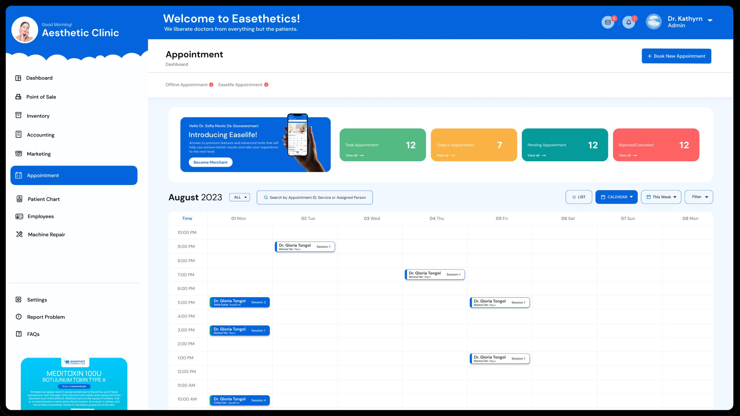The image size is (740, 416).
Task: Open the This Week range dropdown
Action: tap(661, 197)
